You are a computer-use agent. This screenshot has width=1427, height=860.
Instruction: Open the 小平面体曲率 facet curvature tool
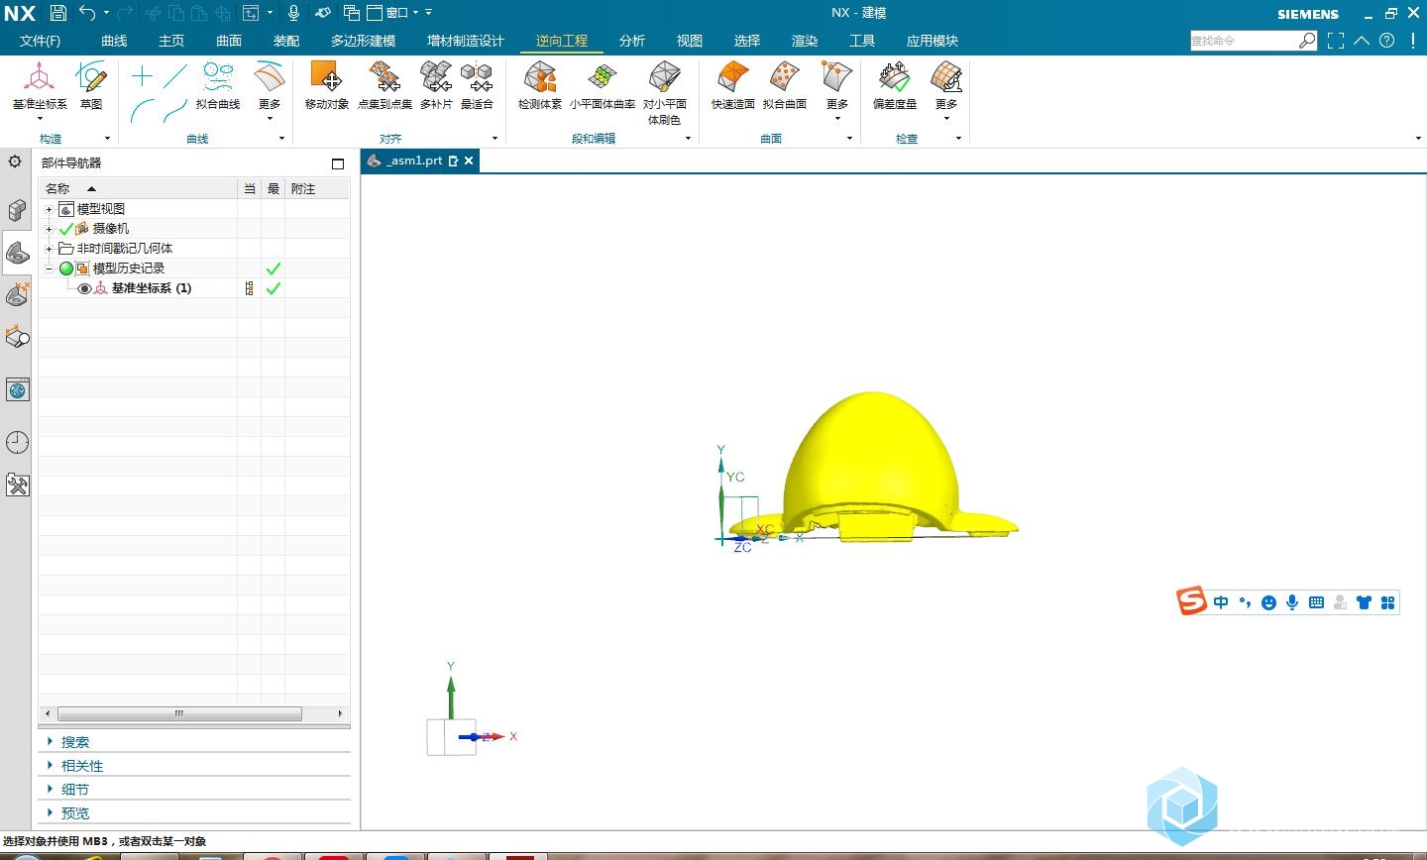602,85
